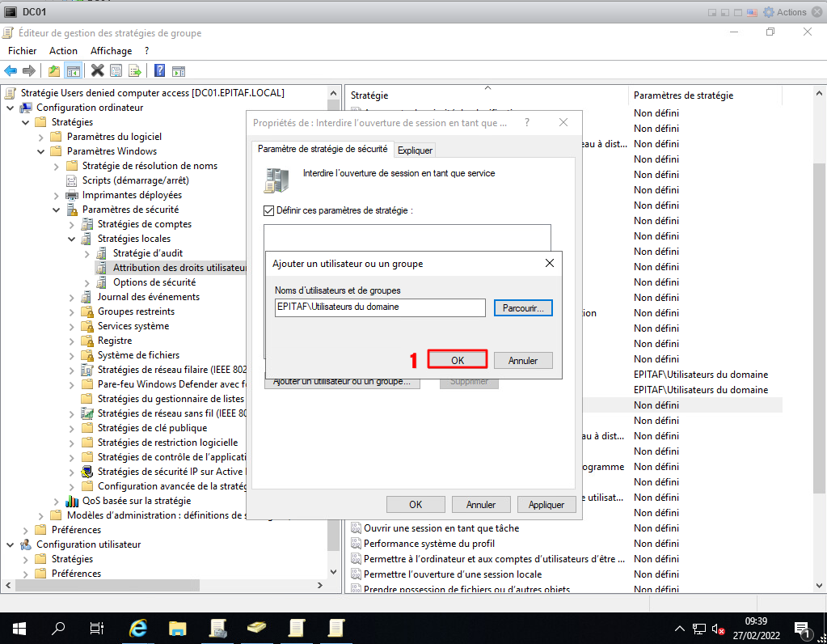Image resolution: width=827 pixels, height=644 pixels.
Task: Click Annuler in the add user dialog
Action: click(523, 361)
